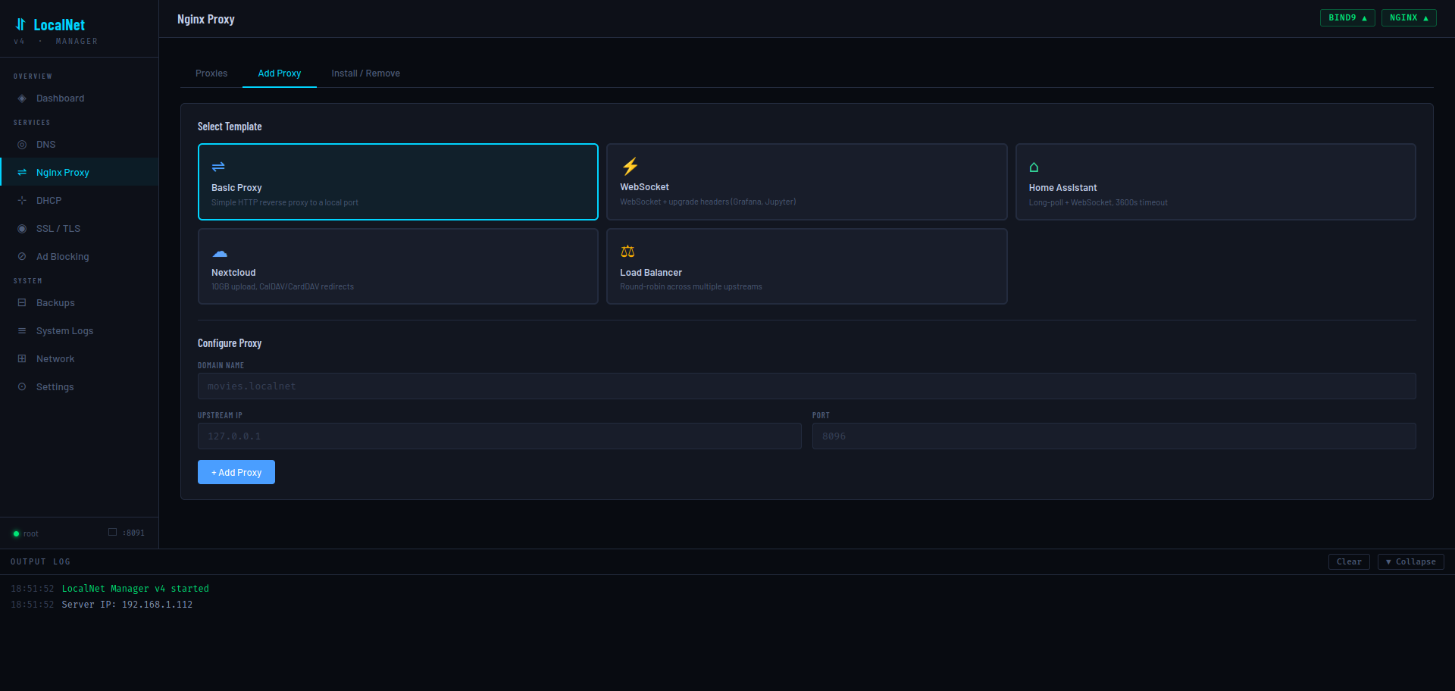The image size is (1455, 691).
Task: Select the Add Proxy tab
Action: coord(280,73)
